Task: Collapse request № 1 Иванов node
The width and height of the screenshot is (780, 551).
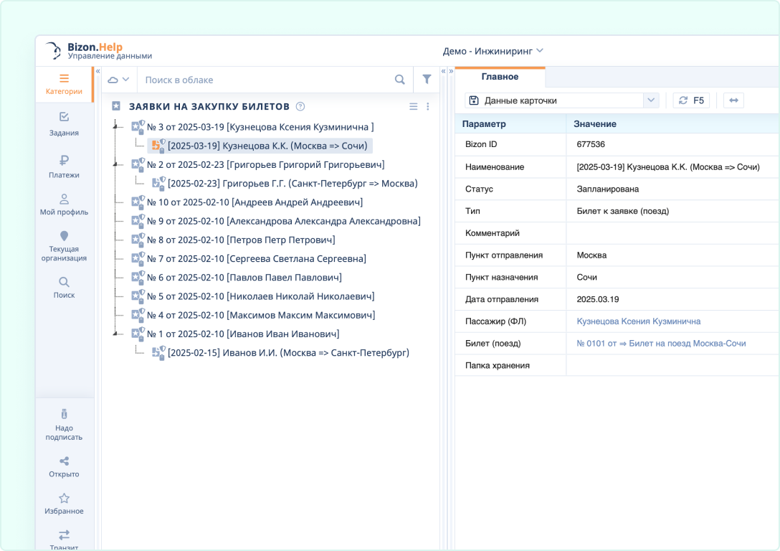Action: pos(115,334)
